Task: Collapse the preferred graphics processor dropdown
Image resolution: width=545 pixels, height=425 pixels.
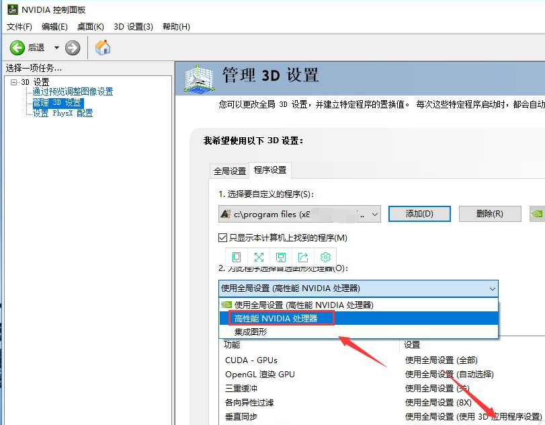Action: coord(358,288)
